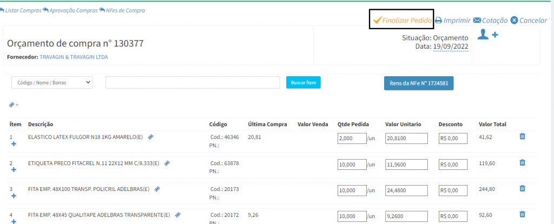Screen dimensions: 554x224
Task: Open supplier TRAVAGIN & TRAVAGIN LTDA link
Action: pos(74,57)
